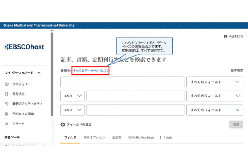
Task: Click the 保存済み bookmark icon
Action: pos(7,94)
